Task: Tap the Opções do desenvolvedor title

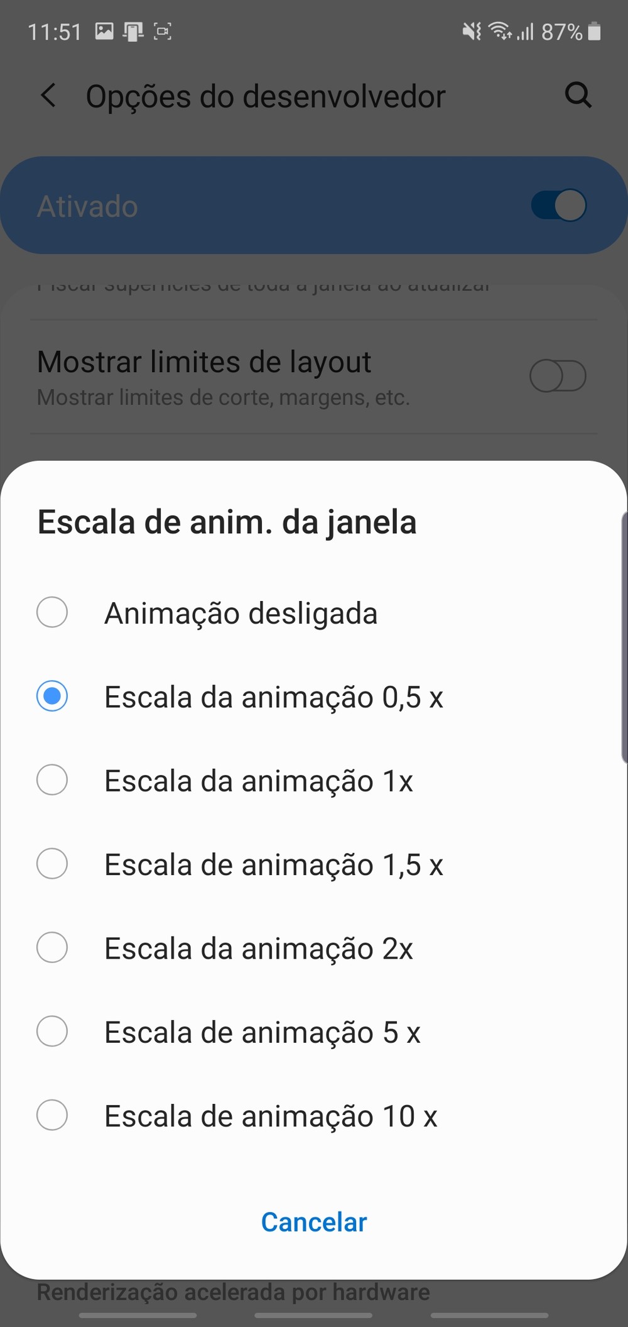Action: tap(265, 97)
